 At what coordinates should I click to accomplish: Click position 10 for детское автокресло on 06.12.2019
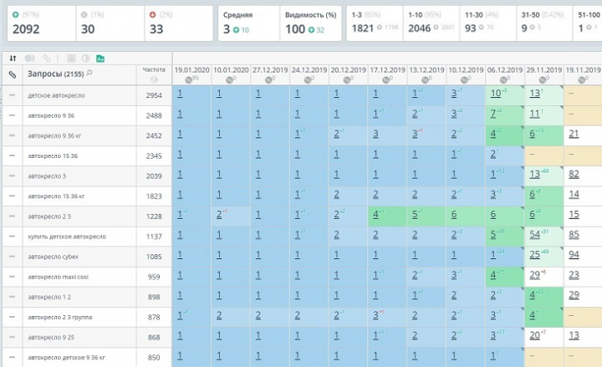click(496, 94)
